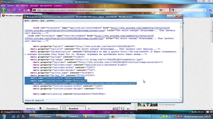Screen dimensions: 213x119
Task: Switch to 'Foren - GERMANY.R...' taskbar window
Action: coord(69,117)
